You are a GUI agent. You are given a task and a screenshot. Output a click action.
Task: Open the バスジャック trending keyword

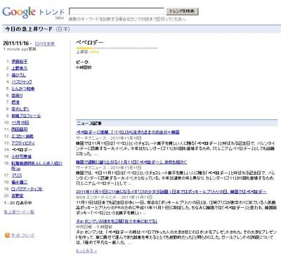(x=22, y=81)
